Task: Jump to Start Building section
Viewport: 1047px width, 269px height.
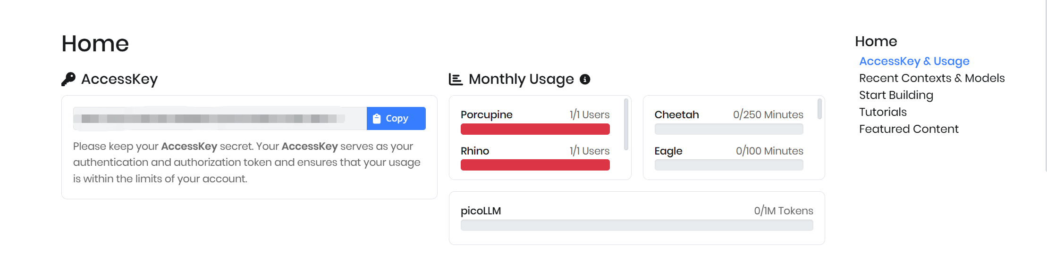Action: 895,95
